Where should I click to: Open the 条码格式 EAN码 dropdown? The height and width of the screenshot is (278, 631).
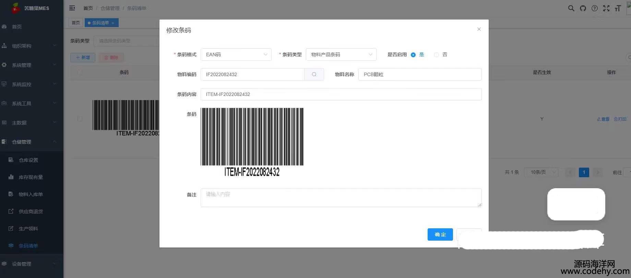[x=236, y=55]
